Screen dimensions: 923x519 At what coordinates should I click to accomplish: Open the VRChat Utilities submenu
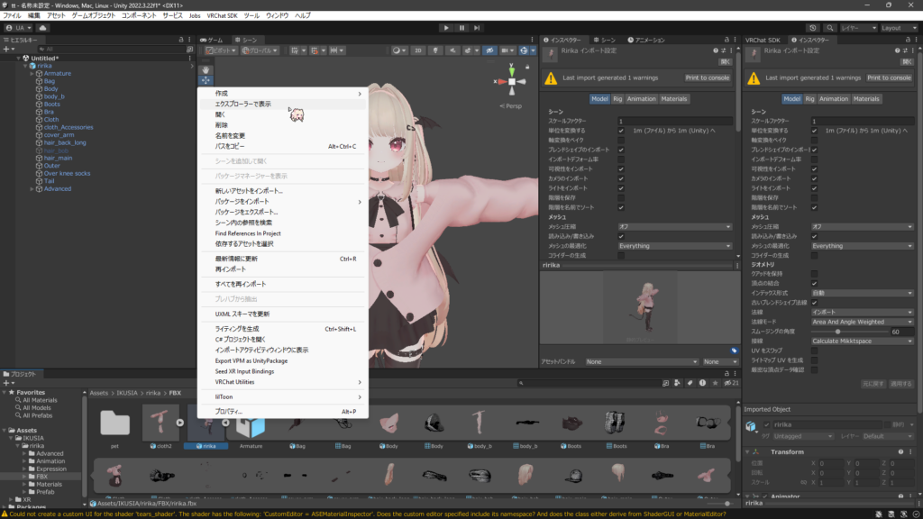(x=282, y=382)
